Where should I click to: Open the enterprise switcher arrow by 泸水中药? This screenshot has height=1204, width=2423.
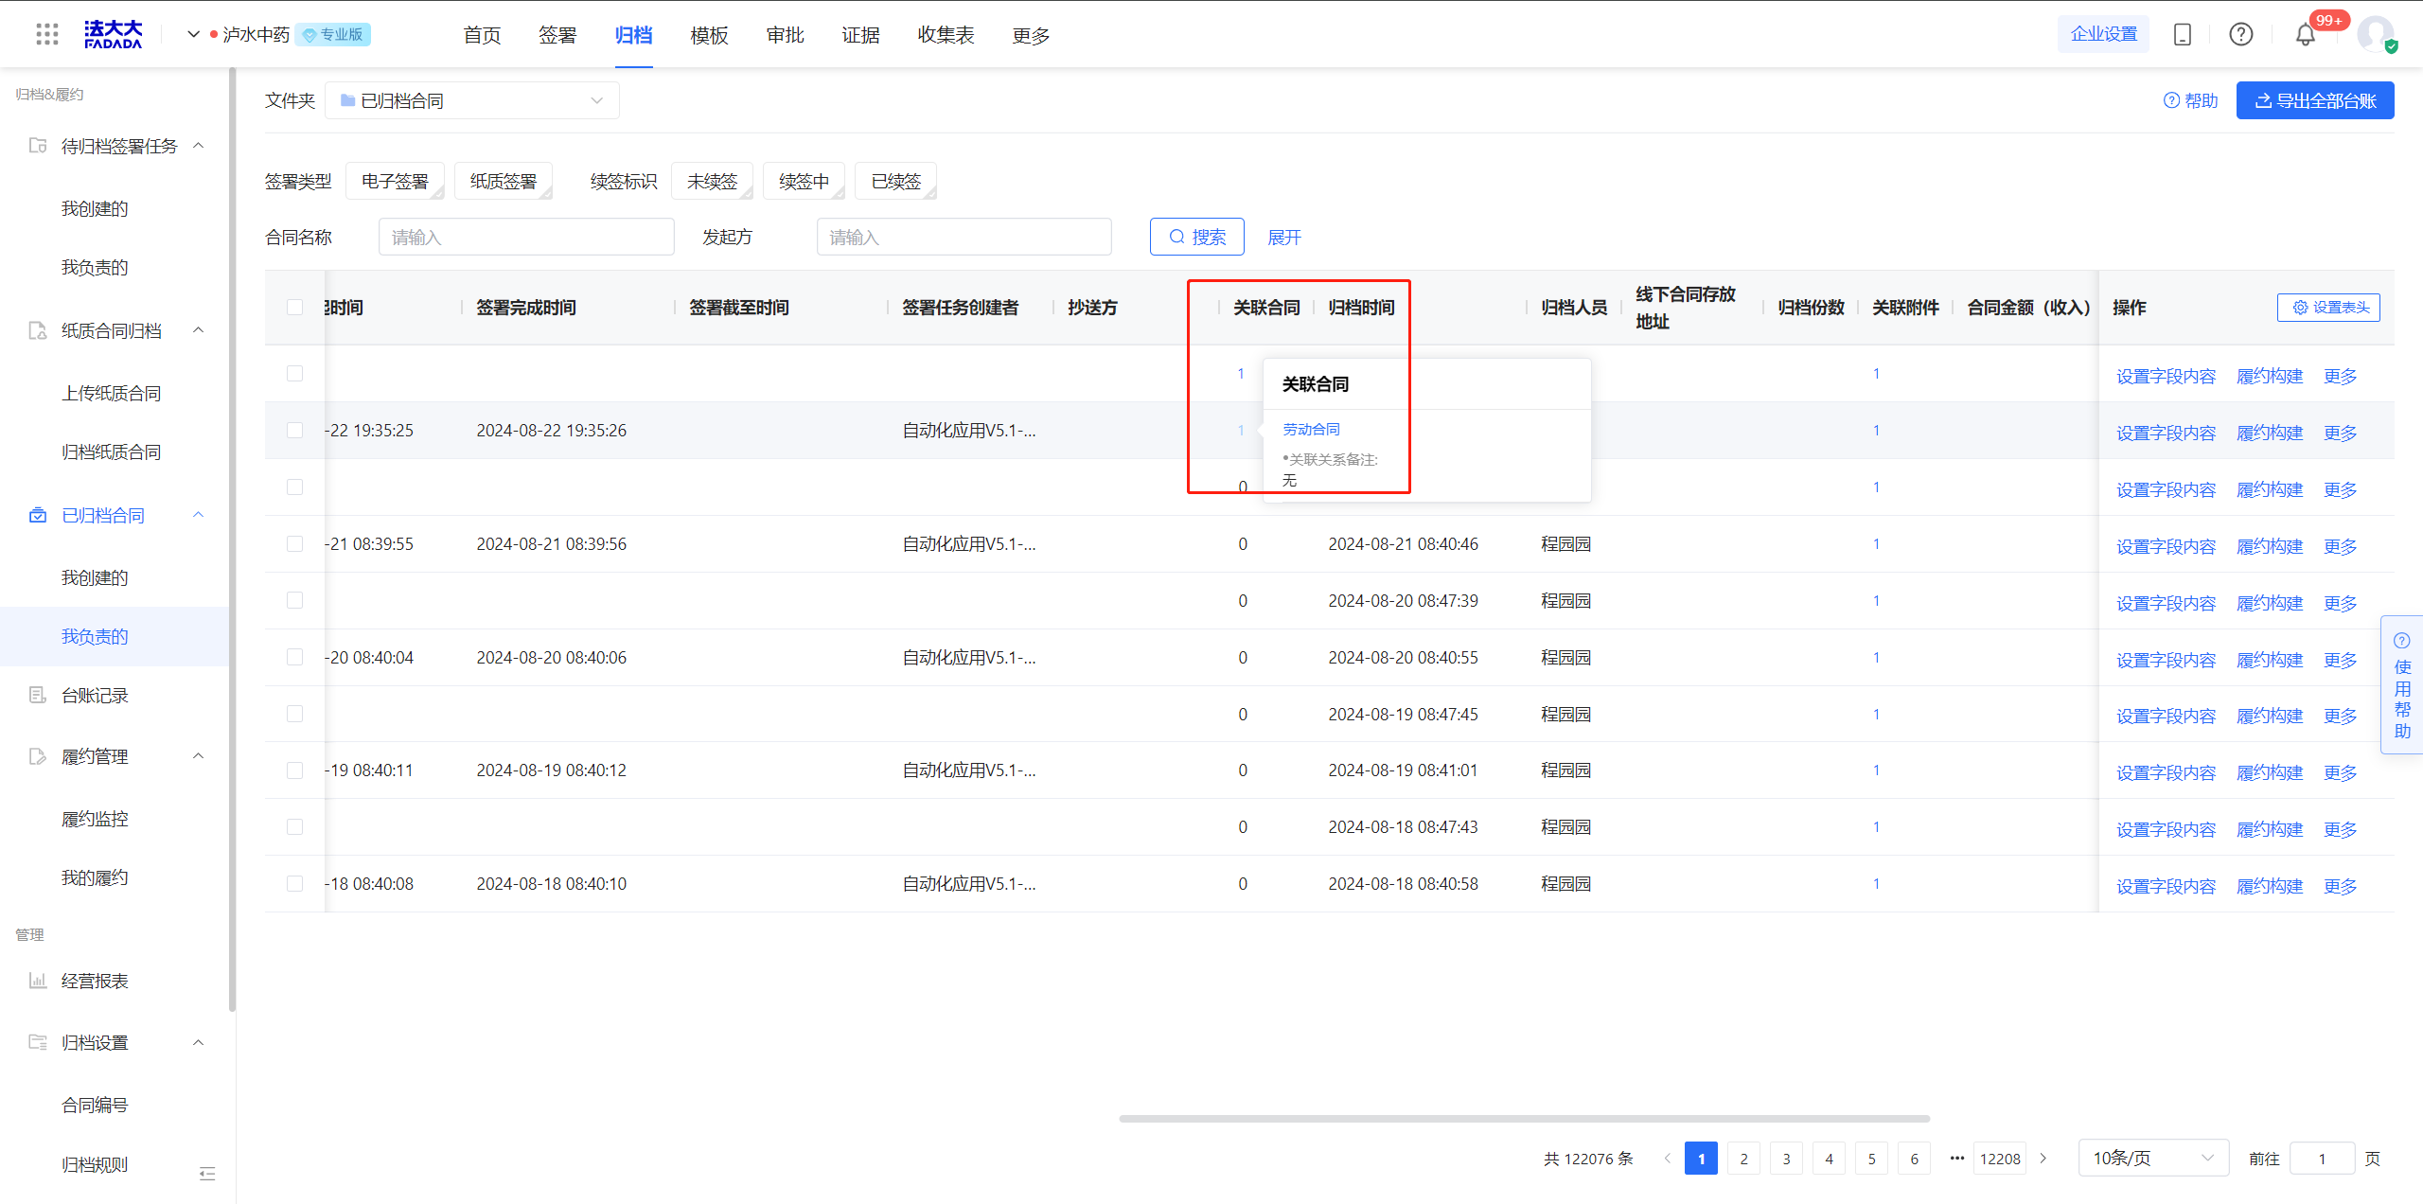(x=193, y=34)
